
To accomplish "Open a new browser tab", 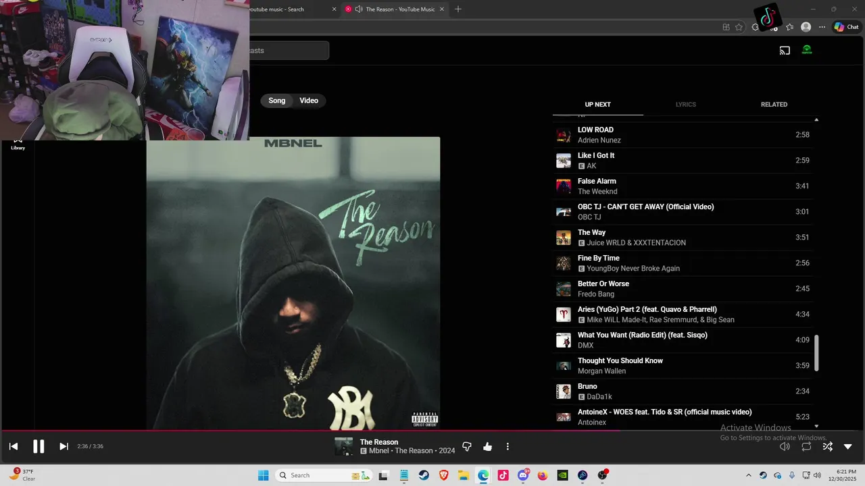I will [458, 9].
